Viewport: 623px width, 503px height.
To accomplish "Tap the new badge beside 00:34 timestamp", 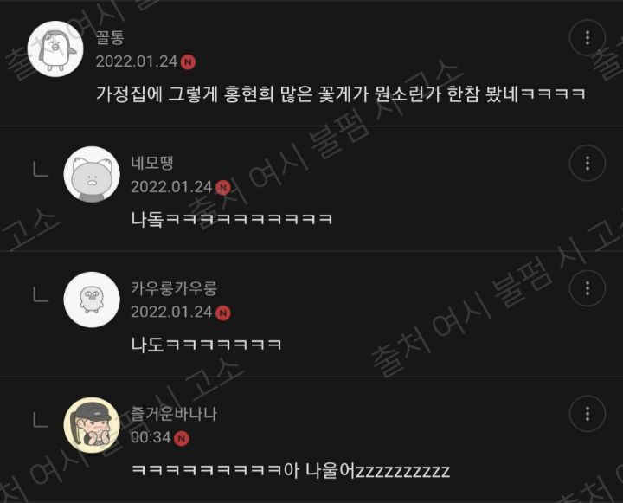I will [x=182, y=438].
